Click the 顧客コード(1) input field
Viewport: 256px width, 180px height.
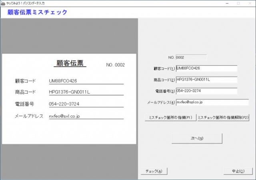coord(206,68)
